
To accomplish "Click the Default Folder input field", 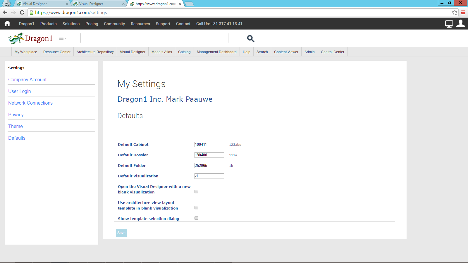I will pyautogui.click(x=209, y=165).
